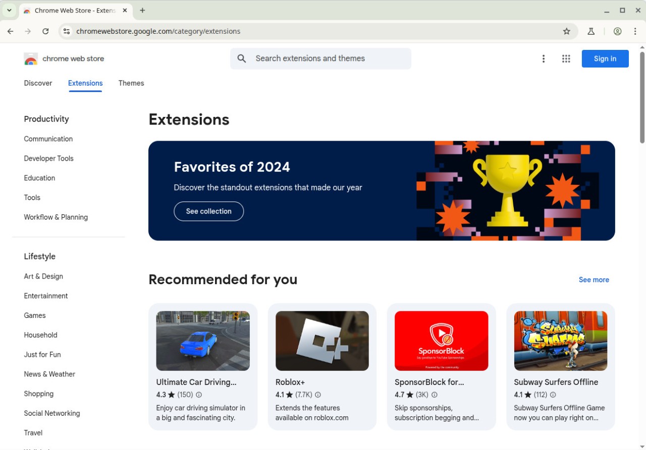Viewport: 646px width, 450px height.
Task: Open the Ultimate Car Driving thumbnail
Action: 202,341
